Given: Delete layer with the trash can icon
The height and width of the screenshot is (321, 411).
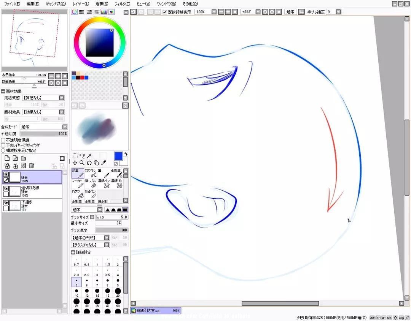Looking at the screenshot, I should tap(32, 166).
